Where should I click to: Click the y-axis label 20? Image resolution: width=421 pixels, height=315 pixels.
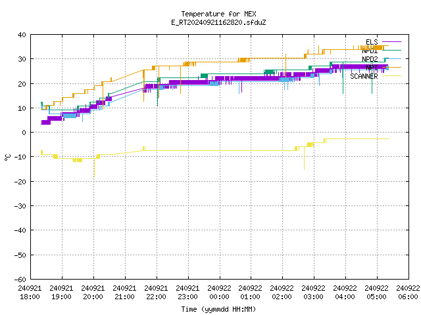coord(22,84)
